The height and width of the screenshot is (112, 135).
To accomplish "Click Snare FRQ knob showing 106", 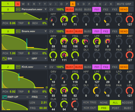I will tap(75, 41).
